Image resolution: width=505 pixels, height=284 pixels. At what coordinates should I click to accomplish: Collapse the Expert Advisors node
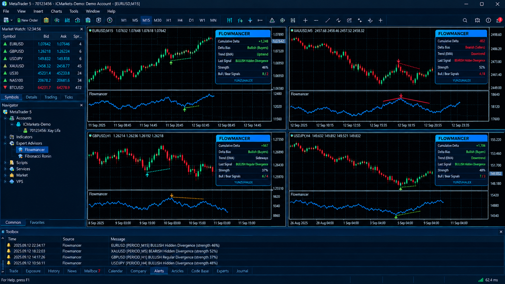(x=5, y=143)
